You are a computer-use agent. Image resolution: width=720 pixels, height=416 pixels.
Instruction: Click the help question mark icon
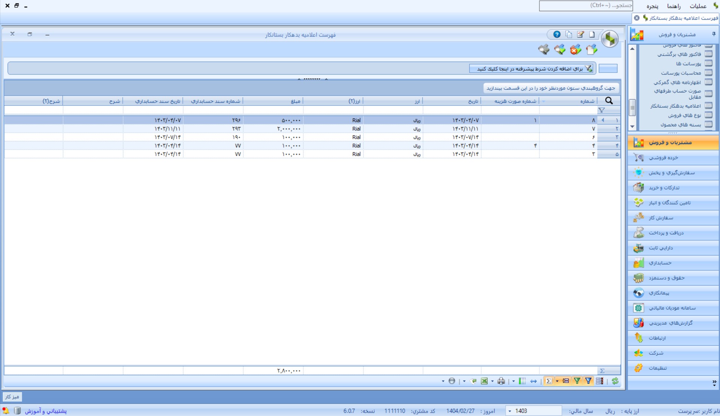(x=557, y=35)
